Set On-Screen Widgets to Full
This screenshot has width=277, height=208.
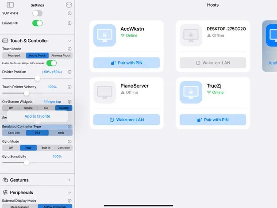(x=46, y=108)
